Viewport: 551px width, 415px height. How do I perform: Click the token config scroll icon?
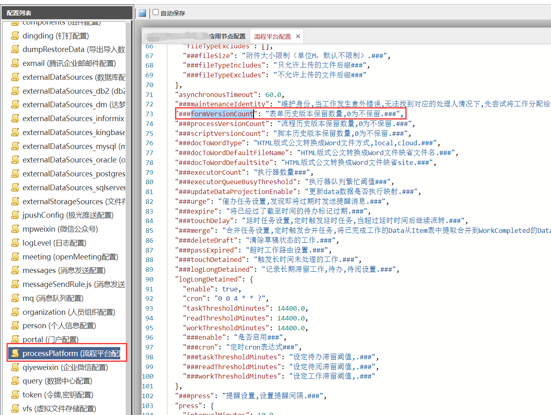[x=15, y=395]
